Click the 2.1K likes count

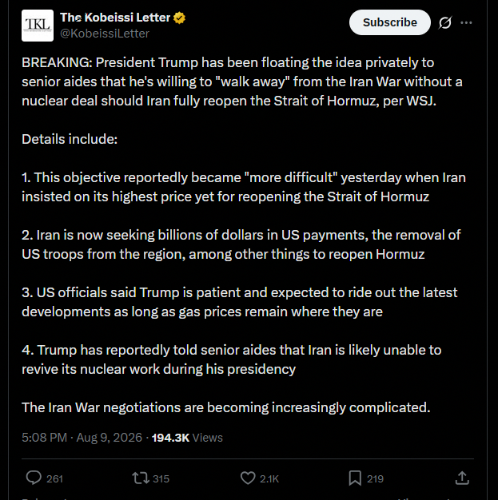pos(269,478)
